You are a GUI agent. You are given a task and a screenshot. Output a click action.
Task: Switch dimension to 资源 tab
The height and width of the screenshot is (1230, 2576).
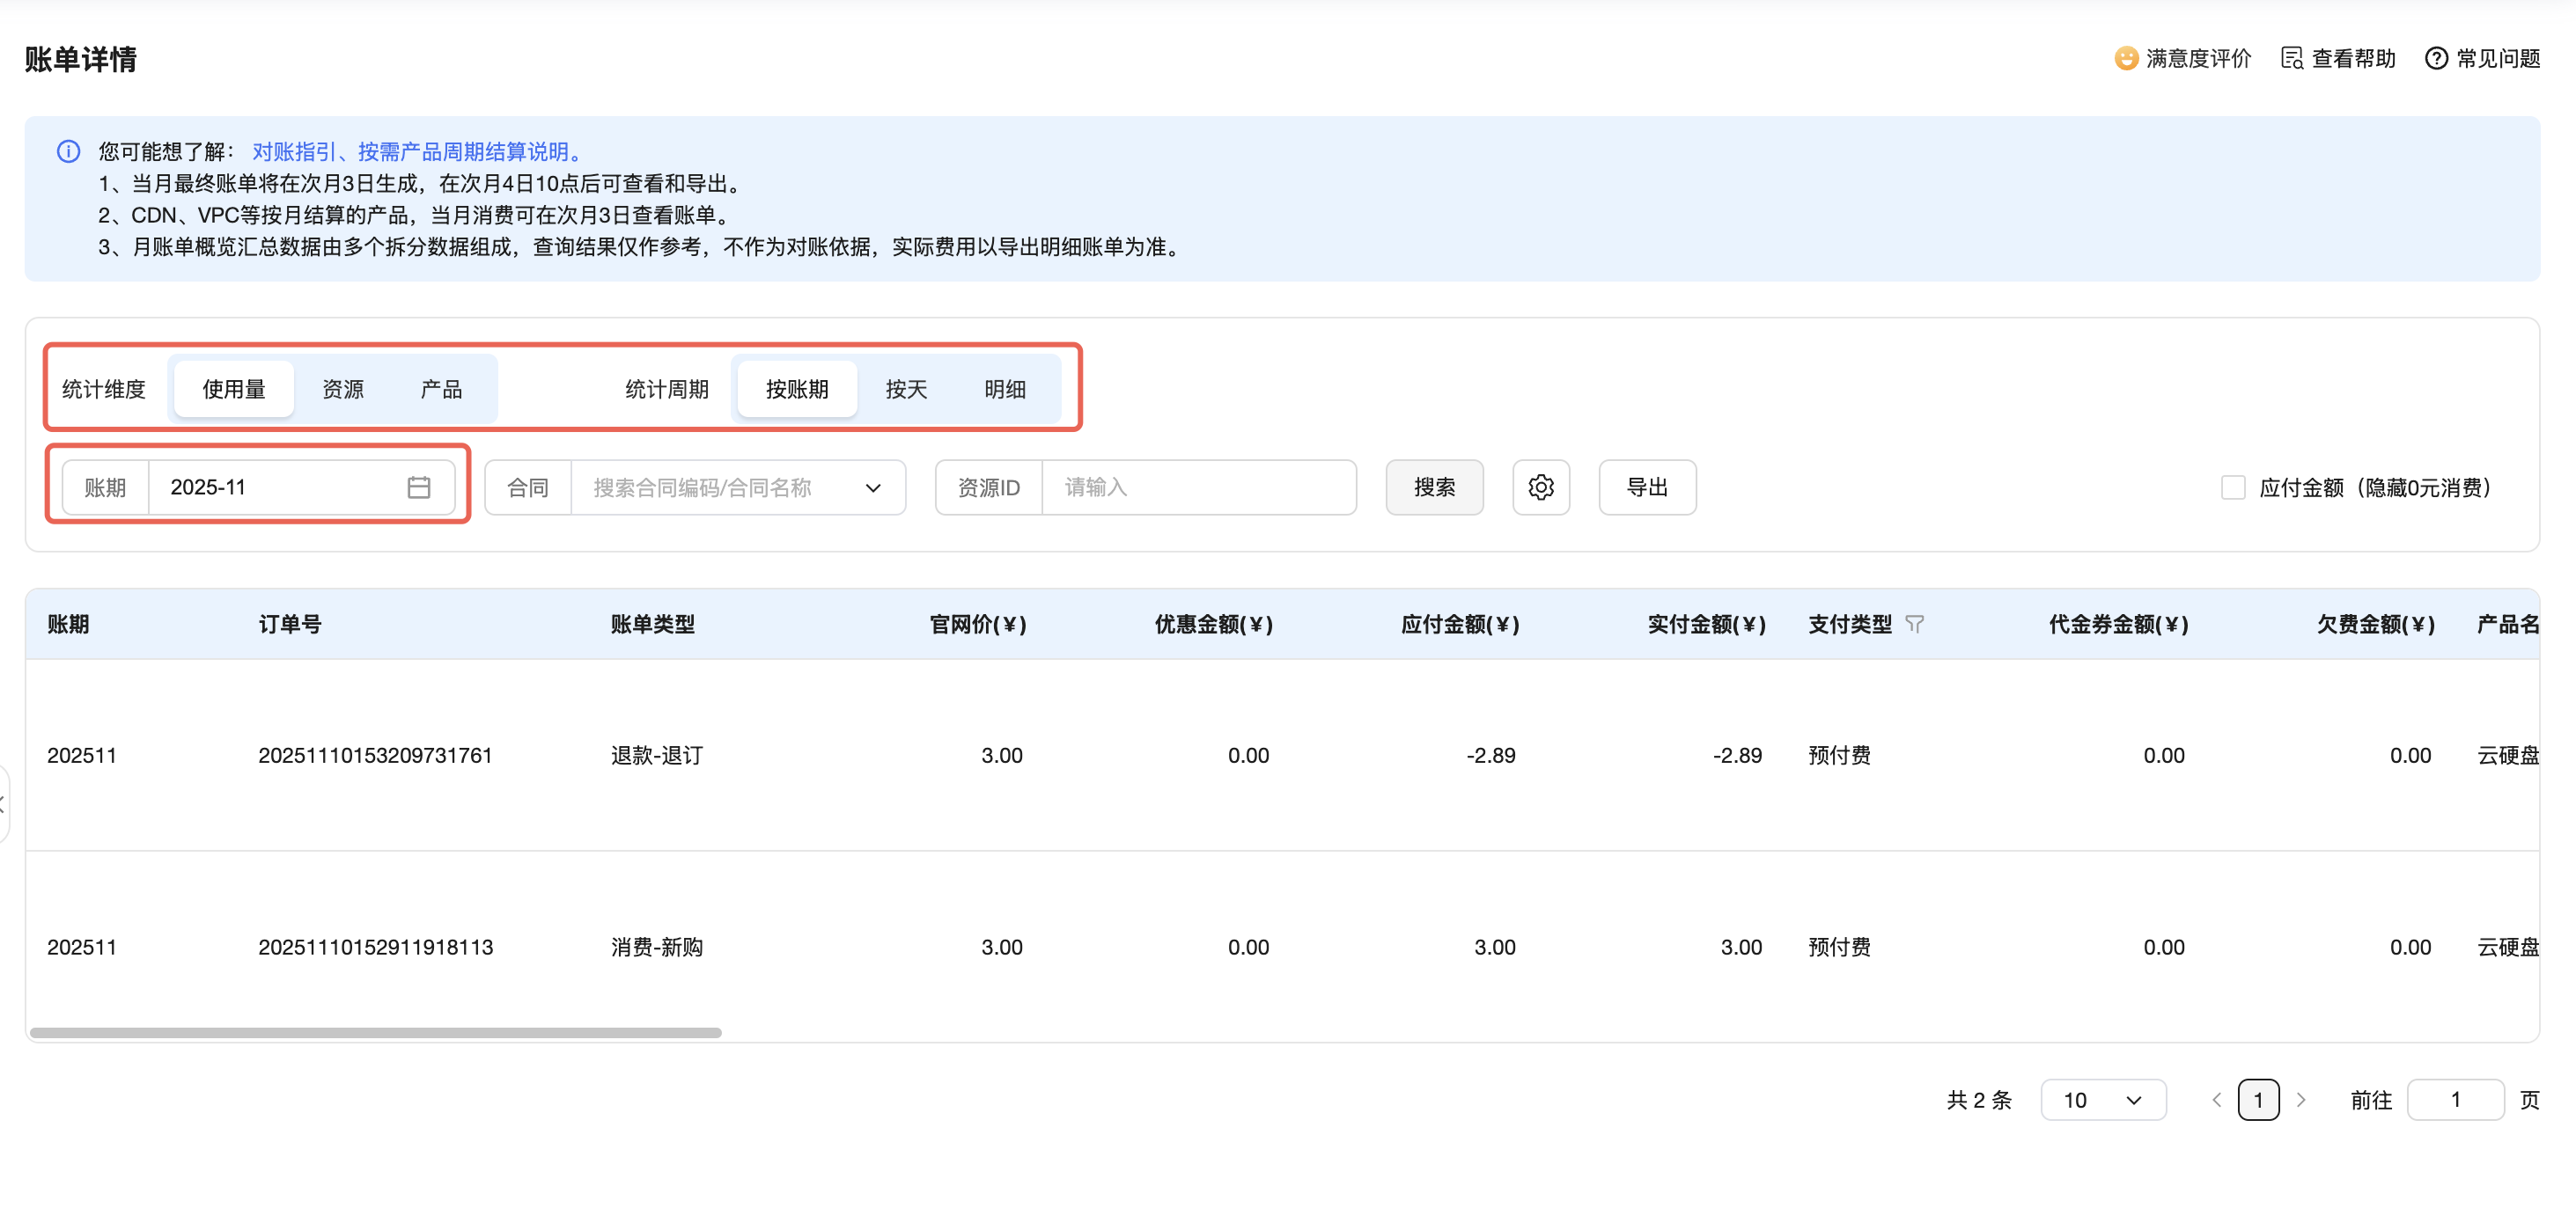tap(343, 390)
